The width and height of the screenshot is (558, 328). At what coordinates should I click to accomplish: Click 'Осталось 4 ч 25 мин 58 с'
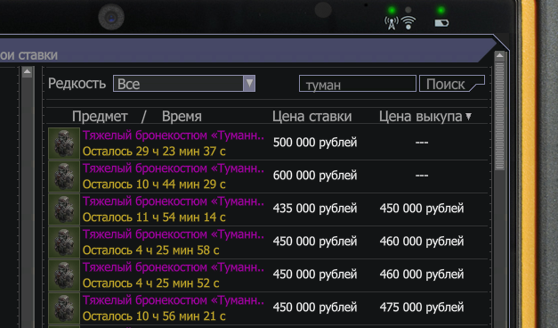151,250
